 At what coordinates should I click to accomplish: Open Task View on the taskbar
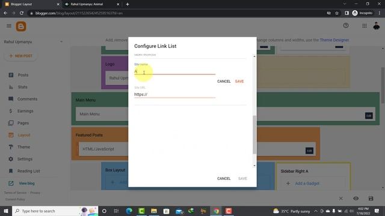[x=116, y=211]
